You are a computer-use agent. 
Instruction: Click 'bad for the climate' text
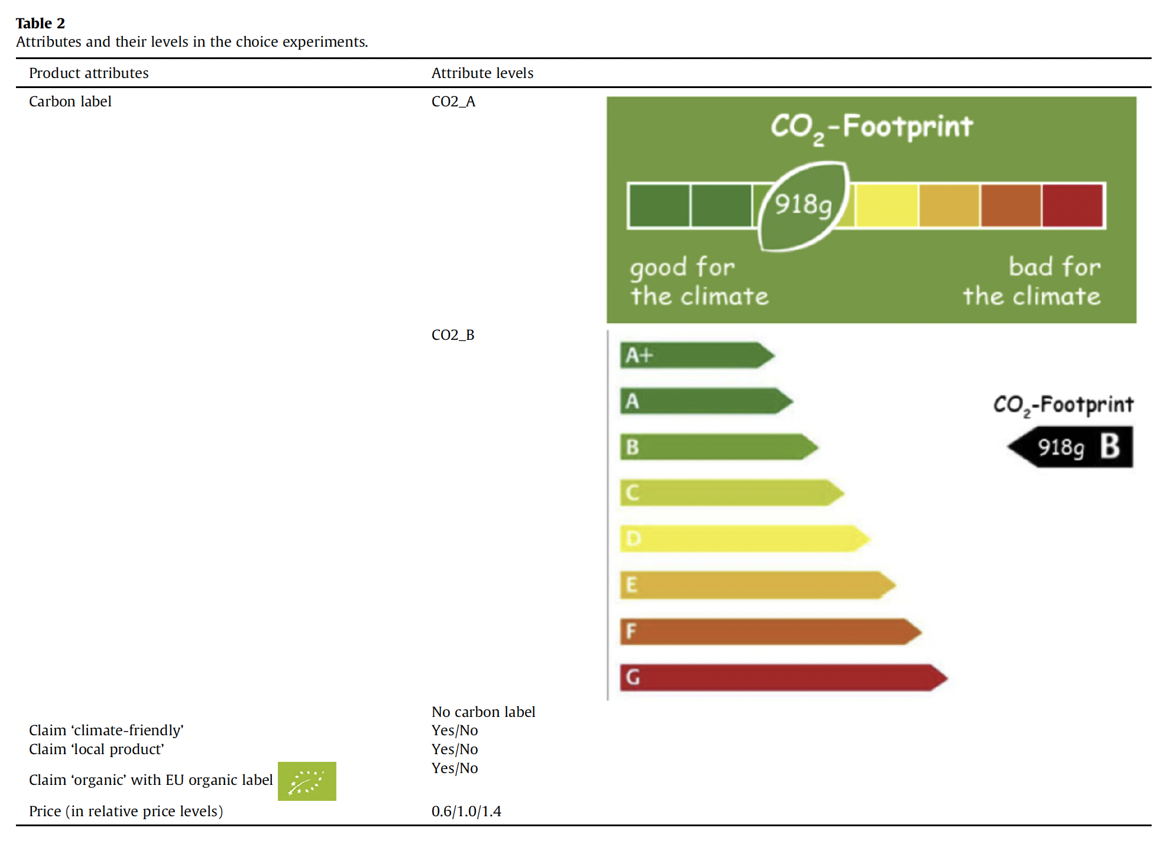click(1032, 281)
